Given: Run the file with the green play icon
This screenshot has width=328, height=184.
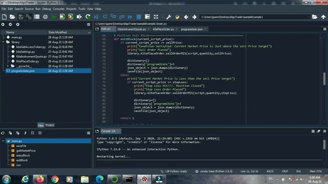Looking at the screenshot, I should 54,17.
